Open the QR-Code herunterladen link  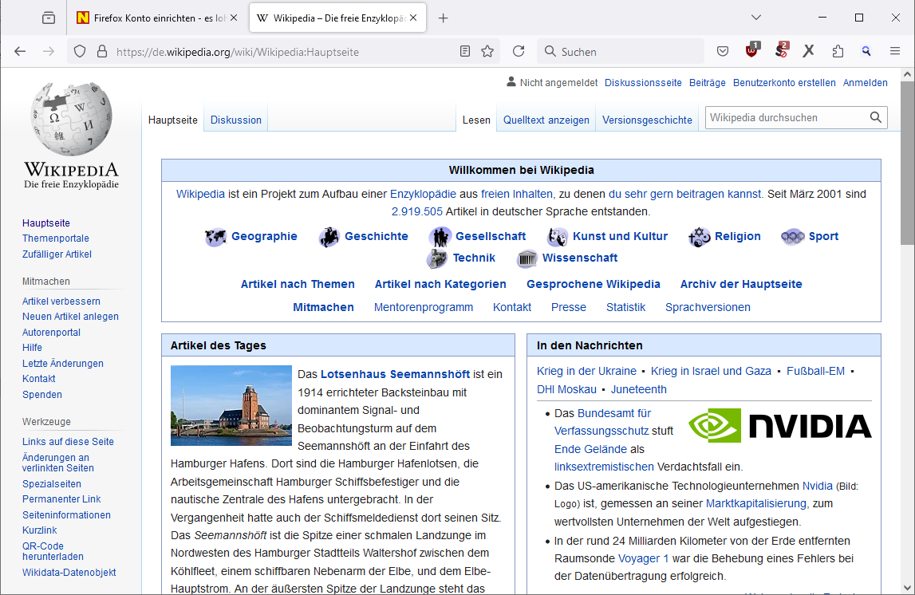pyautogui.click(x=53, y=551)
